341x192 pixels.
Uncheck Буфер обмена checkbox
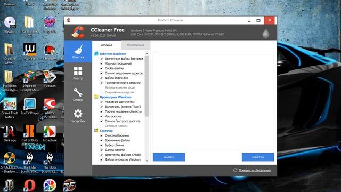tap(102, 145)
